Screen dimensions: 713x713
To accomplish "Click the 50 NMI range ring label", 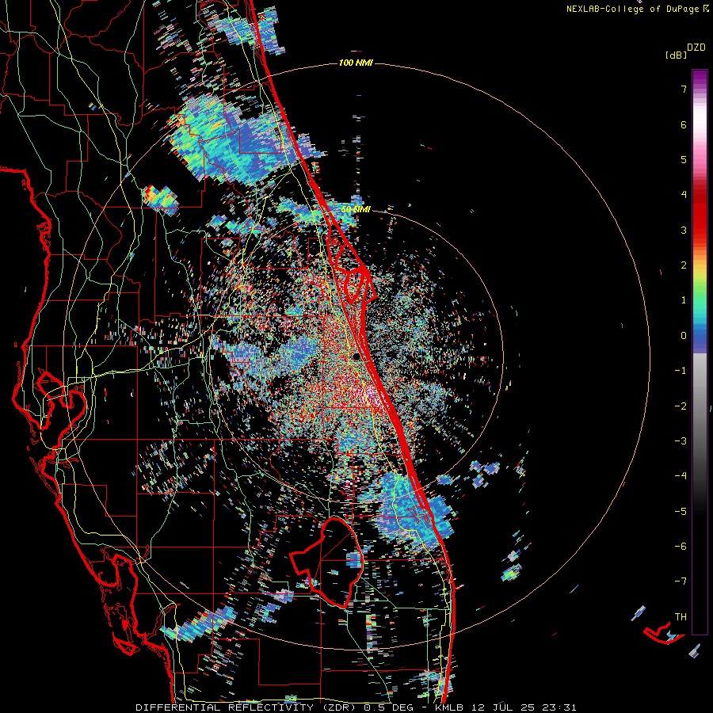I will pos(356,210).
